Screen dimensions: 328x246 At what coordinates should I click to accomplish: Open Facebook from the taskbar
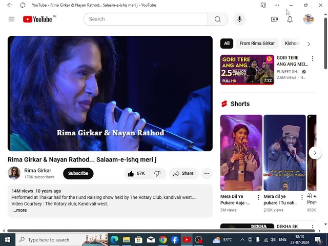(x=175, y=240)
